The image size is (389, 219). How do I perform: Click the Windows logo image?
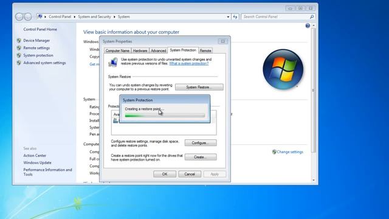click(283, 69)
